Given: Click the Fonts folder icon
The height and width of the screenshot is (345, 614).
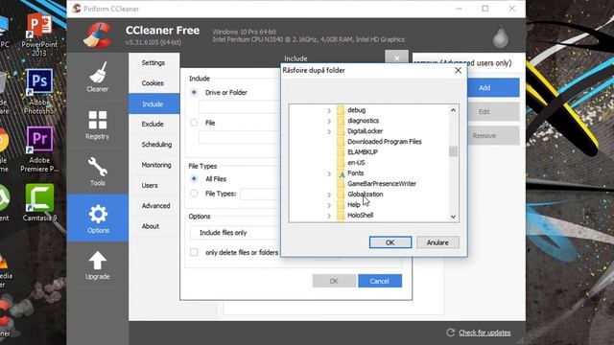Looking at the screenshot, I should pyautogui.click(x=342, y=173).
